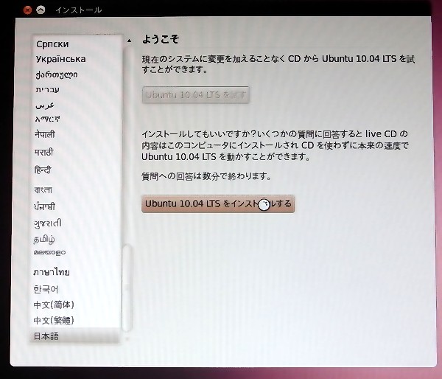Image resolution: width=442 pixels, height=379 pixels.
Task: Select ภาษาไทย language entry
Action: coord(52,272)
